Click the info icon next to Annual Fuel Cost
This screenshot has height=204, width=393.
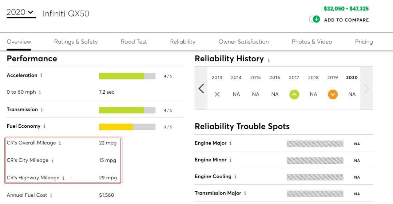51,195
